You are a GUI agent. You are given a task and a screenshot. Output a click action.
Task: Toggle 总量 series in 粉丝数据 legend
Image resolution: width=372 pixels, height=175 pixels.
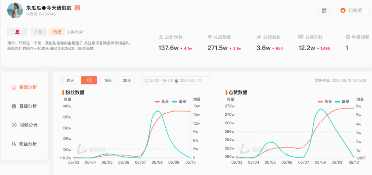point(162,102)
